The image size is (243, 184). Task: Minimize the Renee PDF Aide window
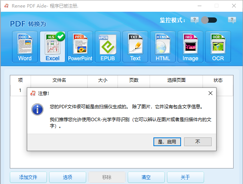[200, 6]
